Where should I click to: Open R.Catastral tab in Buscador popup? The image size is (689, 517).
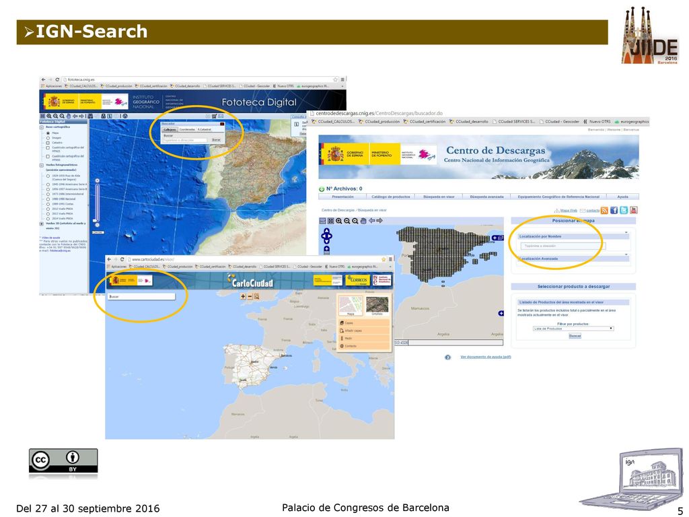pos(205,130)
